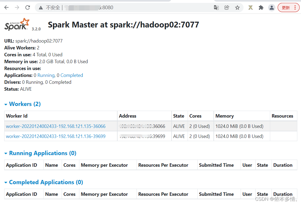Open the browser three-dot menu
This screenshot has width=301, height=204.
[x=295, y=7]
